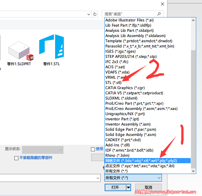The width and height of the screenshot is (202, 196).
Task: Select CADKEY (*.prt;*.ckd) entry
Action: coord(148,140)
